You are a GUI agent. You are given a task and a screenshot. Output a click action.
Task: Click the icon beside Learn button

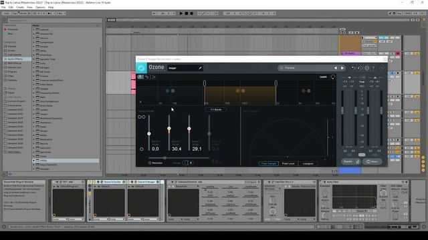(333, 77)
